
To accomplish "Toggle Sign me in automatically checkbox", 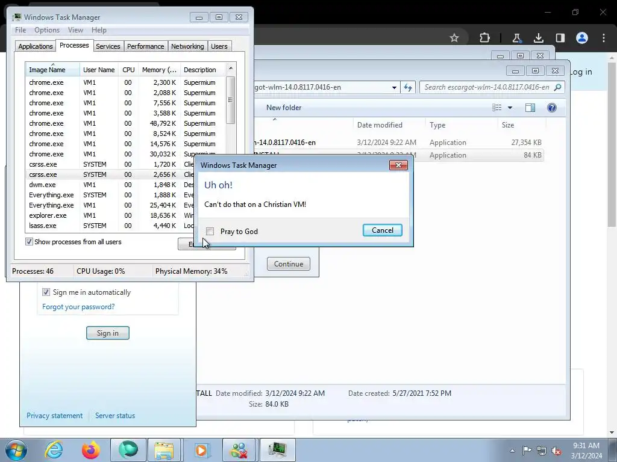I will 46,292.
